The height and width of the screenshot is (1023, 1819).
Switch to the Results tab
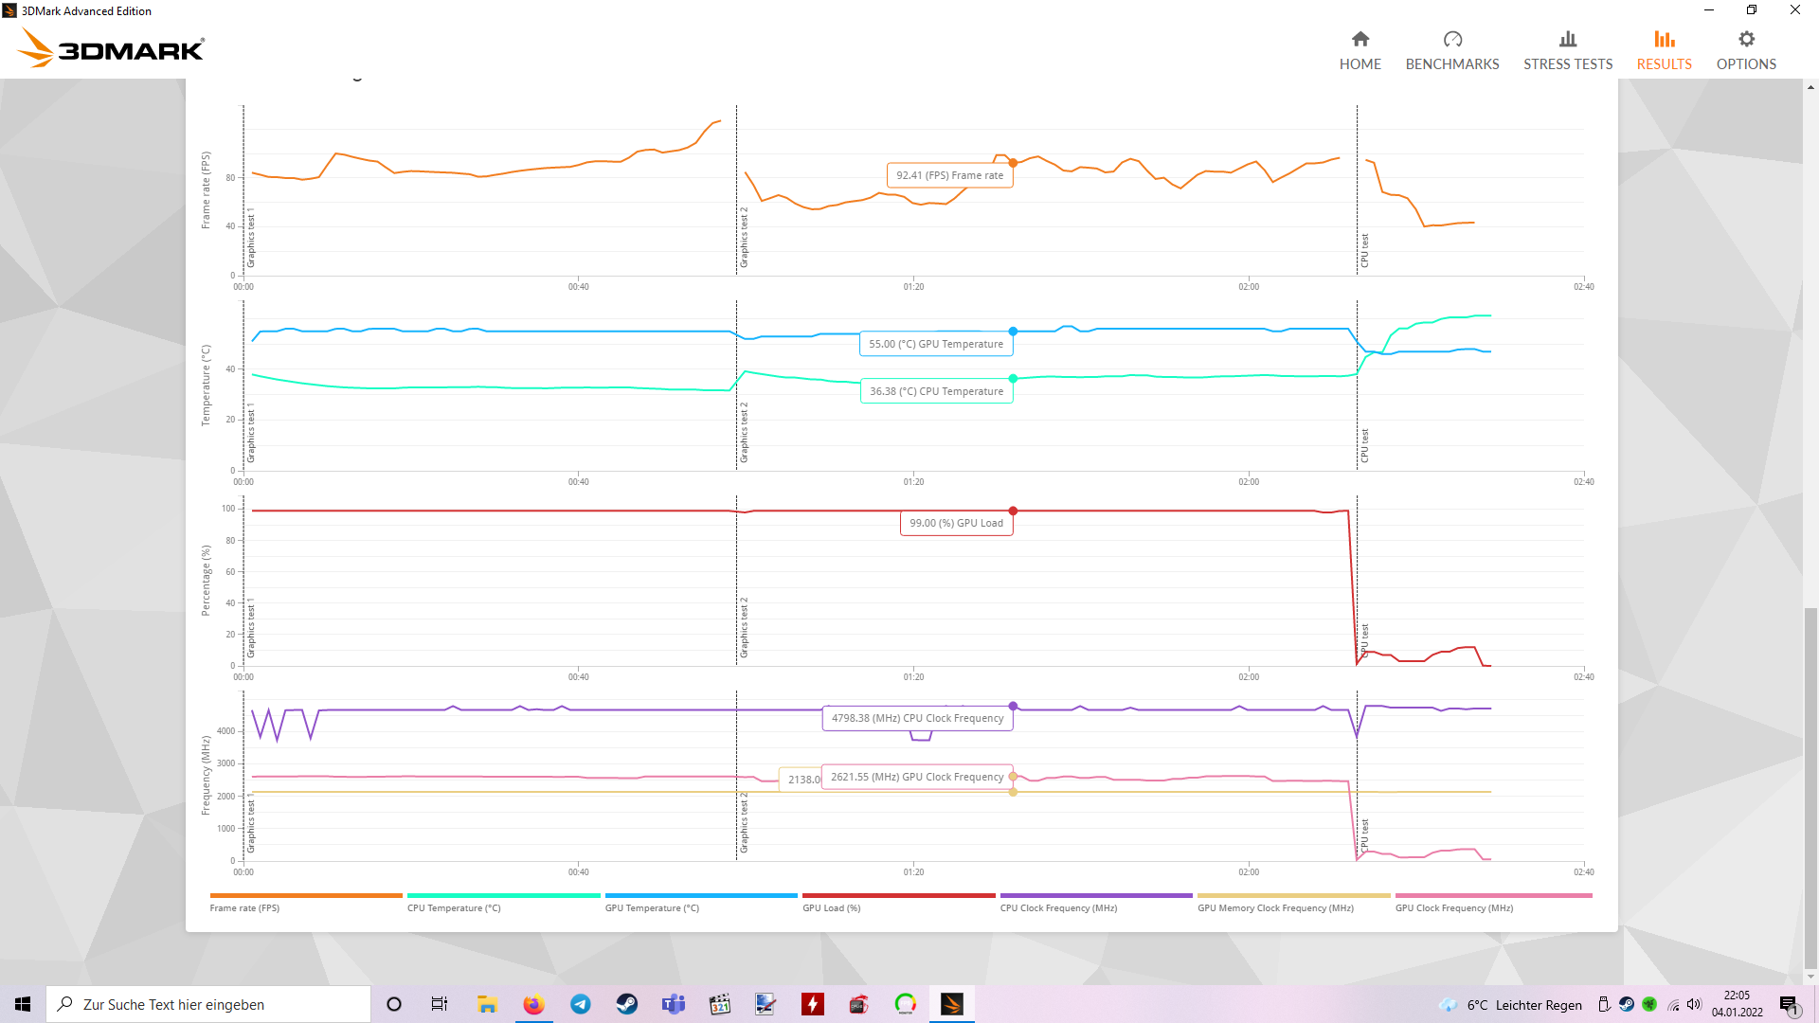[1664, 50]
